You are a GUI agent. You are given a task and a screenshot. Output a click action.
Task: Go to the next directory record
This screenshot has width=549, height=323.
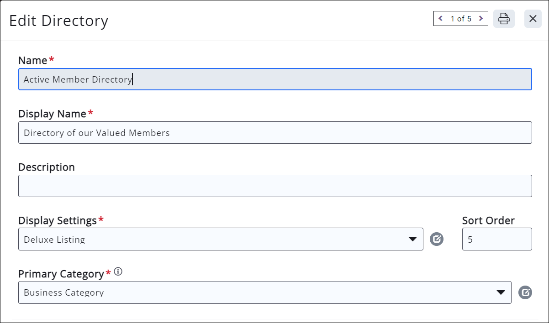click(x=480, y=19)
